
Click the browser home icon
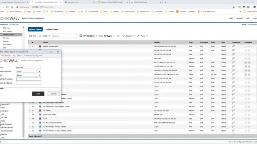tap(12, 7)
